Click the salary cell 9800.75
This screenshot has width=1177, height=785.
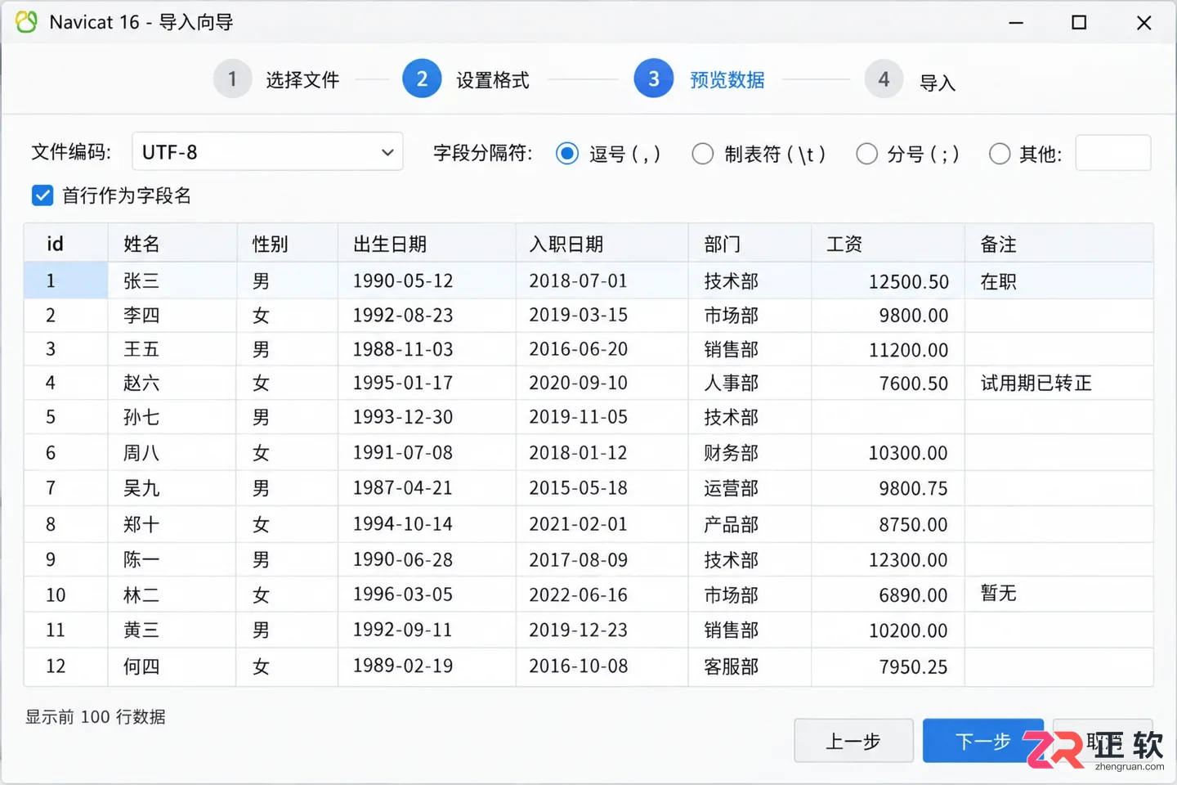pyautogui.click(x=888, y=488)
